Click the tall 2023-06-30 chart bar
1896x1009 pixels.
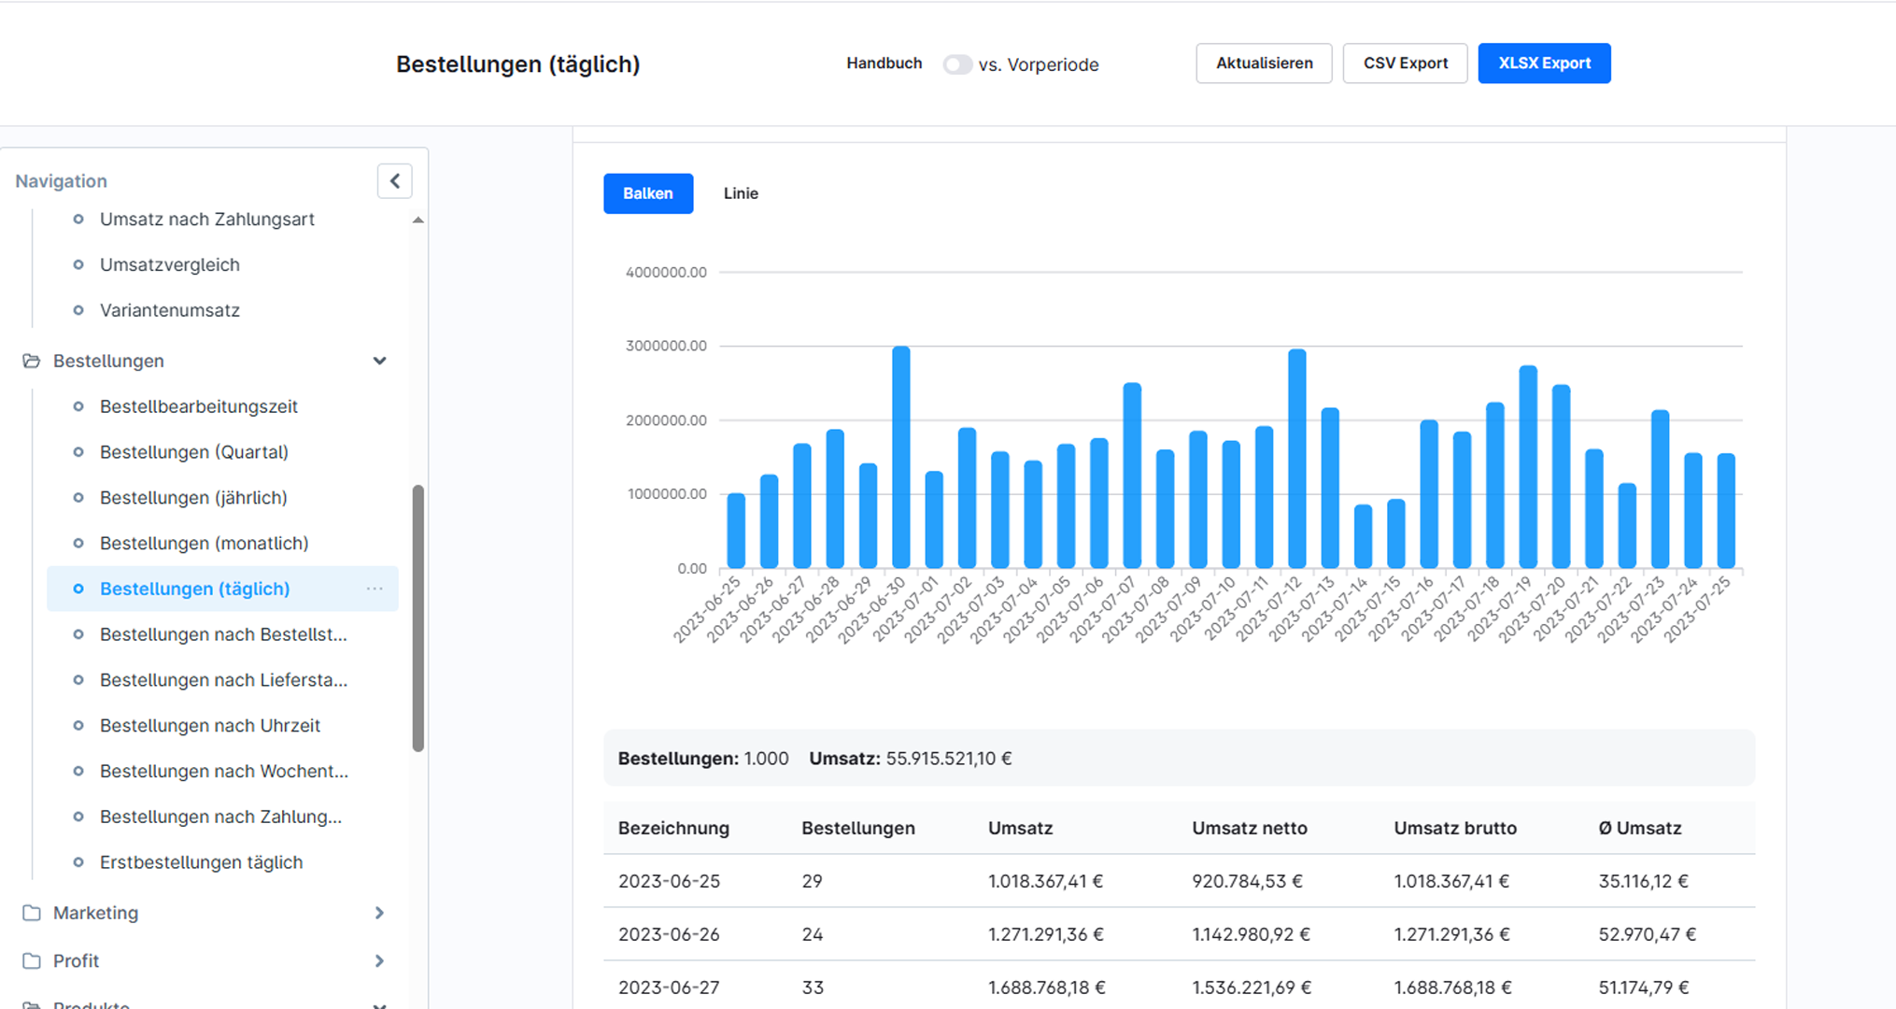[x=900, y=457]
